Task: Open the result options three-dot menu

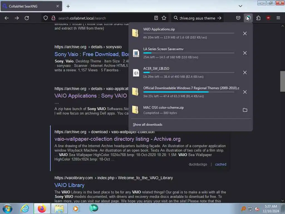Action: coord(211,164)
